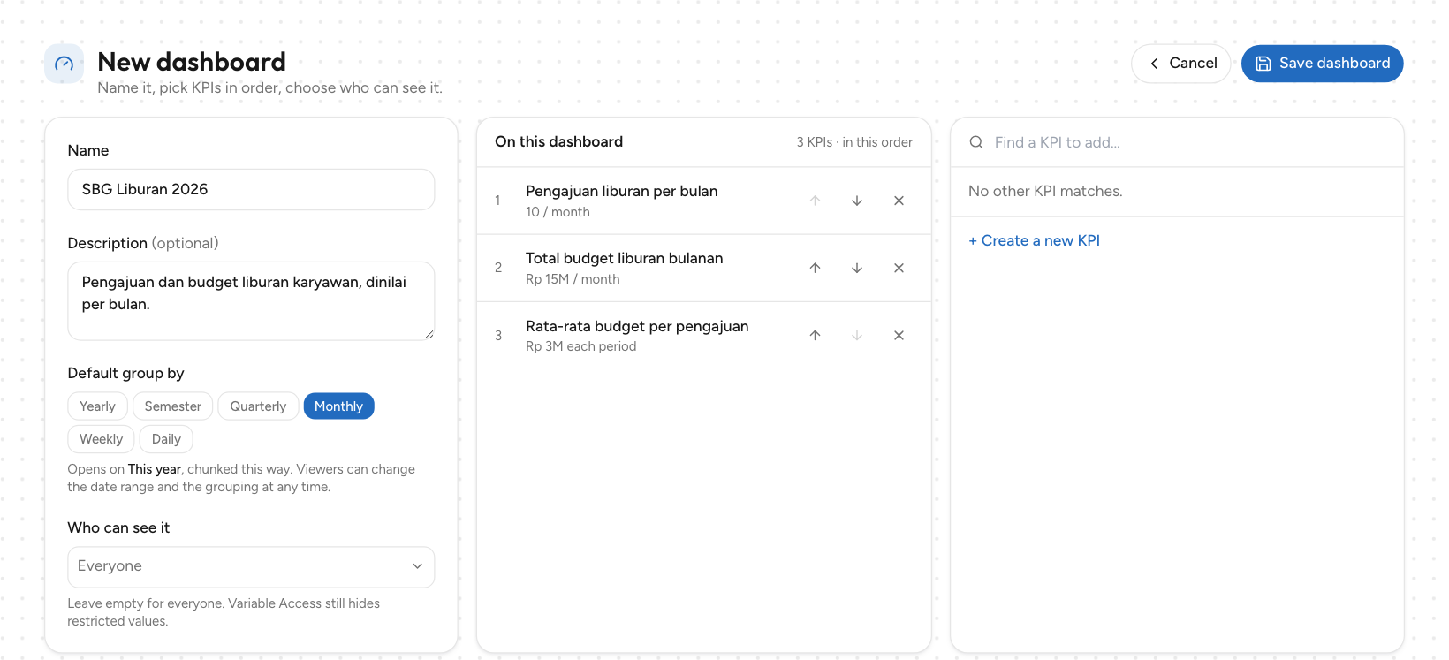Click the '10 / month' value
The width and height of the screenshot is (1449, 660).
pyautogui.click(x=558, y=212)
